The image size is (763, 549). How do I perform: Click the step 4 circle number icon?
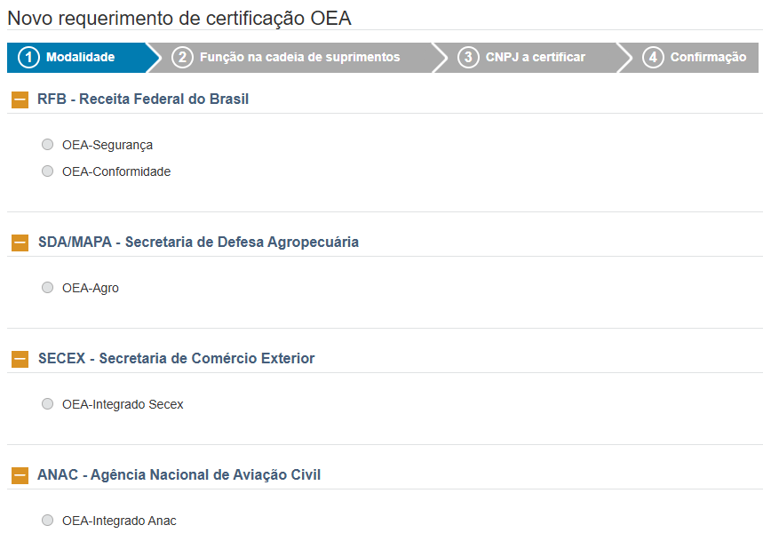coord(653,58)
